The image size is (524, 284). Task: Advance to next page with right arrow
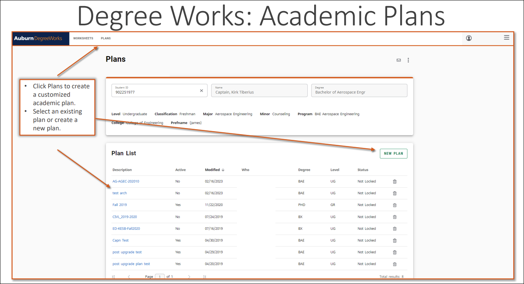[x=189, y=276]
